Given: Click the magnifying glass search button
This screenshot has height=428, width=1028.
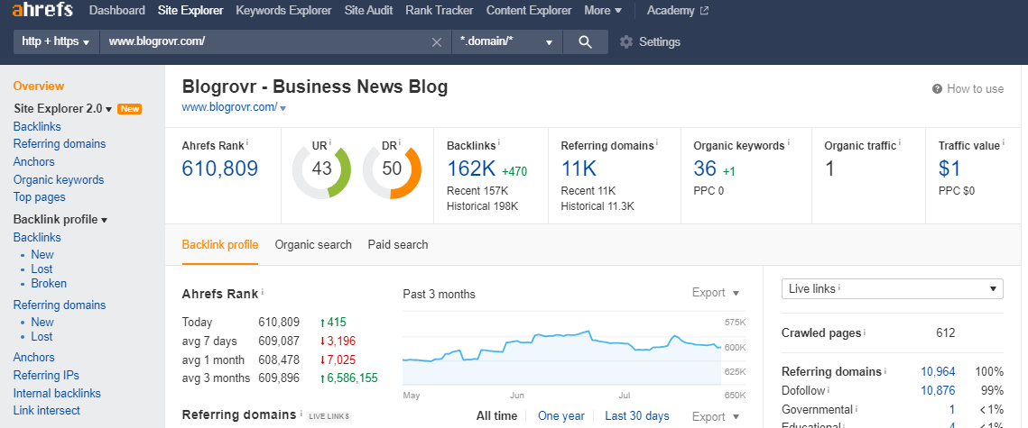Looking at the screenshot, I should [585, 41].
